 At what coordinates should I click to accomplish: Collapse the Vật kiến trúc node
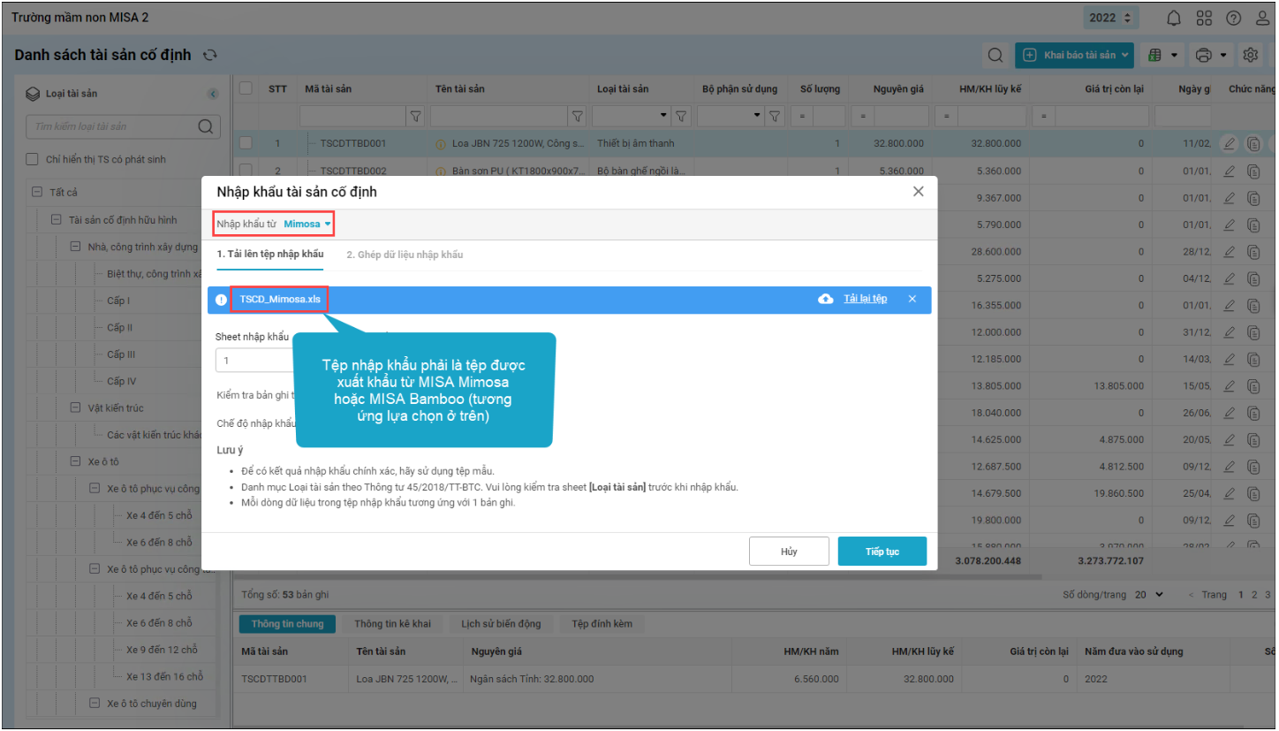pyautogui.click(x=75, y=407)
